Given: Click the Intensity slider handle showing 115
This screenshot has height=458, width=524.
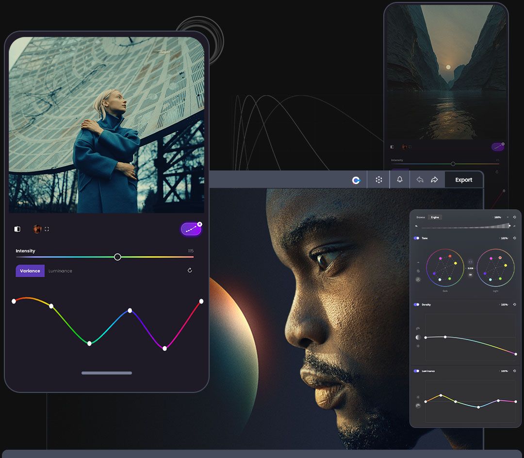Looking at the screenshot, I should coord(117,257).
